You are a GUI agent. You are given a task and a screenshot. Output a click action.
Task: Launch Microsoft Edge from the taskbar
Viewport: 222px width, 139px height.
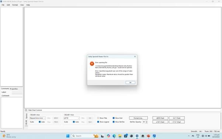click(114, 136)
